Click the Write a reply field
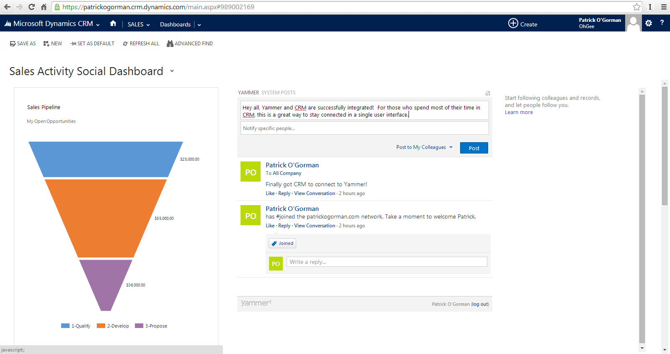Screen dimensions: 670x354 tap(387, 262)
